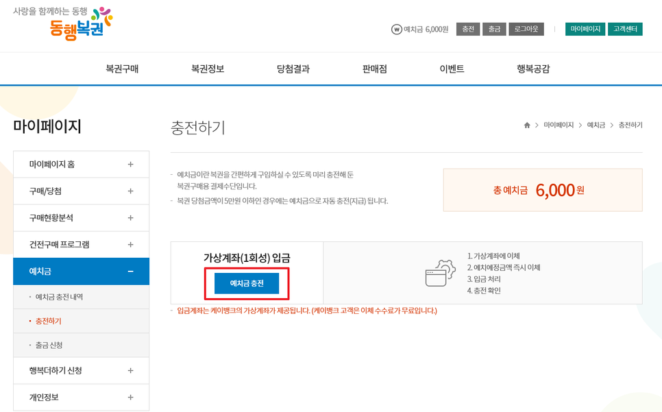Select 마이페이지 홈 sidebar item
Screen dimensions: 662x412
(81, 165)
